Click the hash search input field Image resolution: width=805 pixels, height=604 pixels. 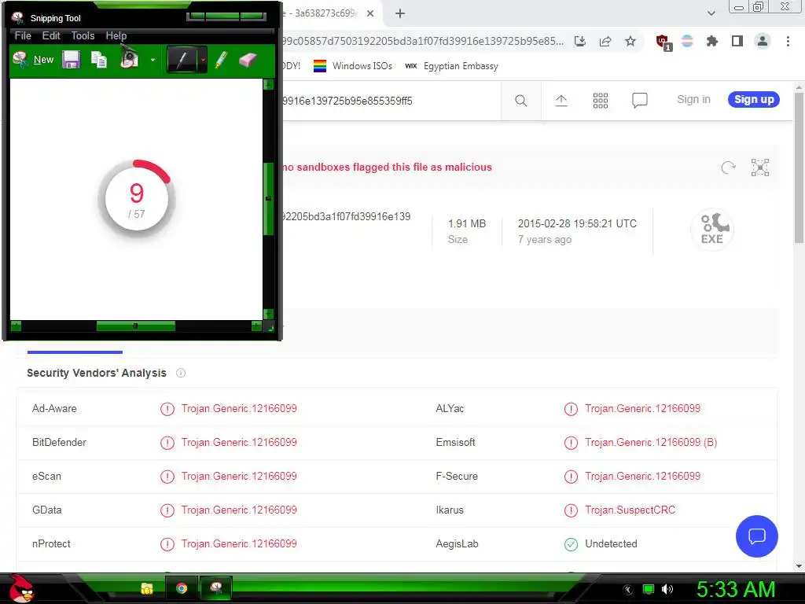tap(391, 101)
